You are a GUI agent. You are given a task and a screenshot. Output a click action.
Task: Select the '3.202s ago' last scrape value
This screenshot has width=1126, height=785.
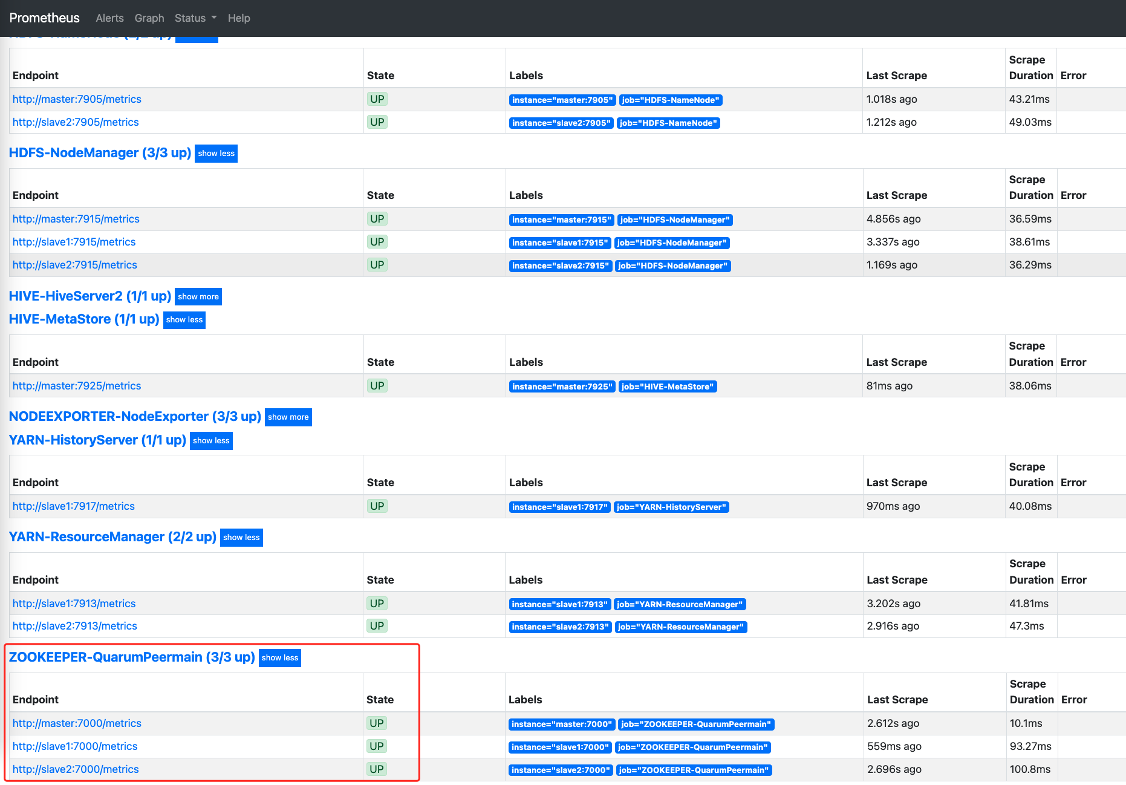click(x=894, y=604)
